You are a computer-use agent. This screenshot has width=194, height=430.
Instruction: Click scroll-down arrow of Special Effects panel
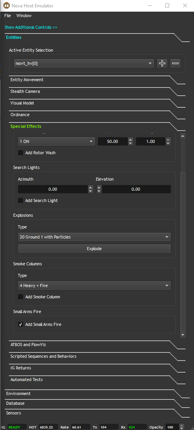183,335
